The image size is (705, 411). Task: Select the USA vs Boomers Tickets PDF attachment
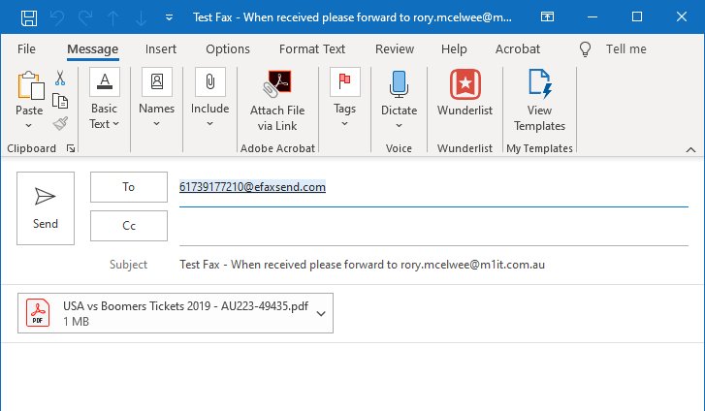176,313
